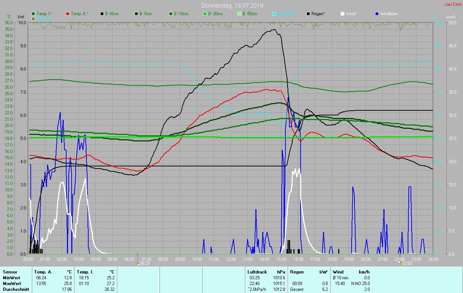The height and width of the screenshot is (293, 463).
Task: Click the minimum pressure value '1010.6'
Action: coord(279,278)
